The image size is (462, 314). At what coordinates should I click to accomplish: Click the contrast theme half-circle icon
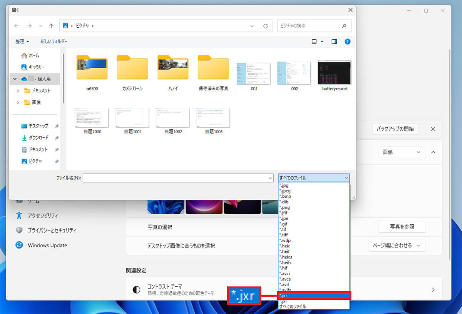coord(136,290)
